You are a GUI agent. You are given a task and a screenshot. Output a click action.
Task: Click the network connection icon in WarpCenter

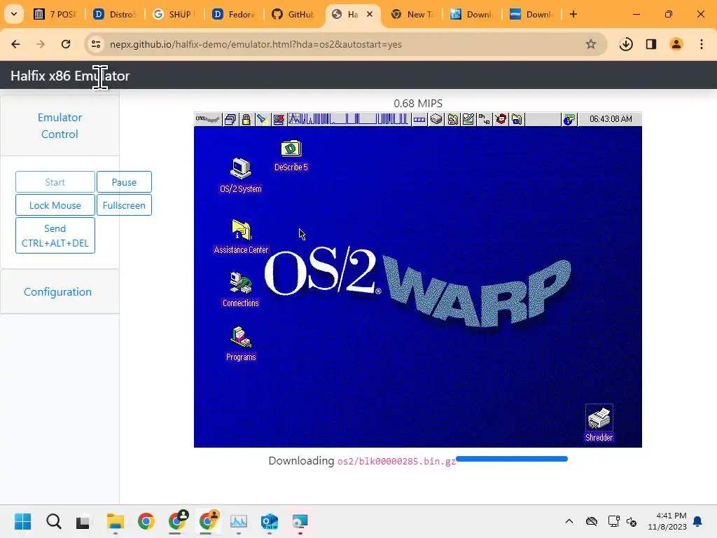pos(485,119)
